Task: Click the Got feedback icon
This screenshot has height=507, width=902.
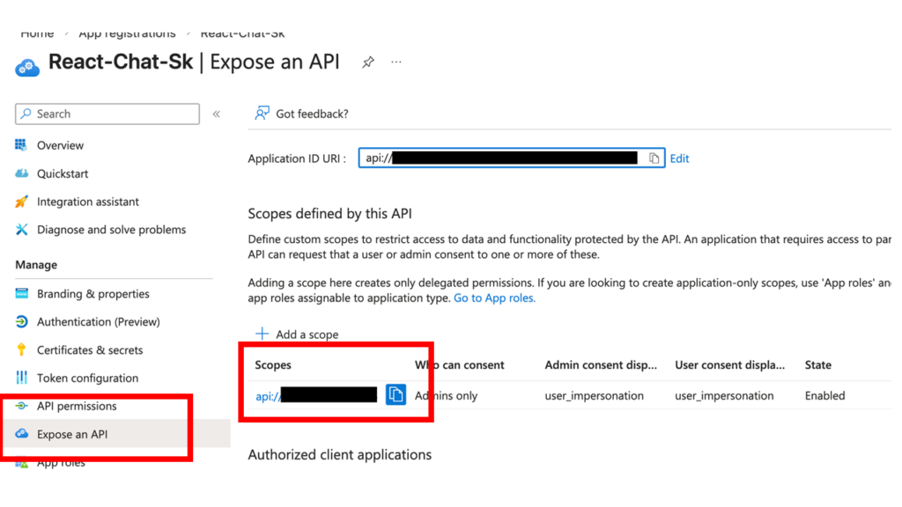Action: click(x=262, y=114)
